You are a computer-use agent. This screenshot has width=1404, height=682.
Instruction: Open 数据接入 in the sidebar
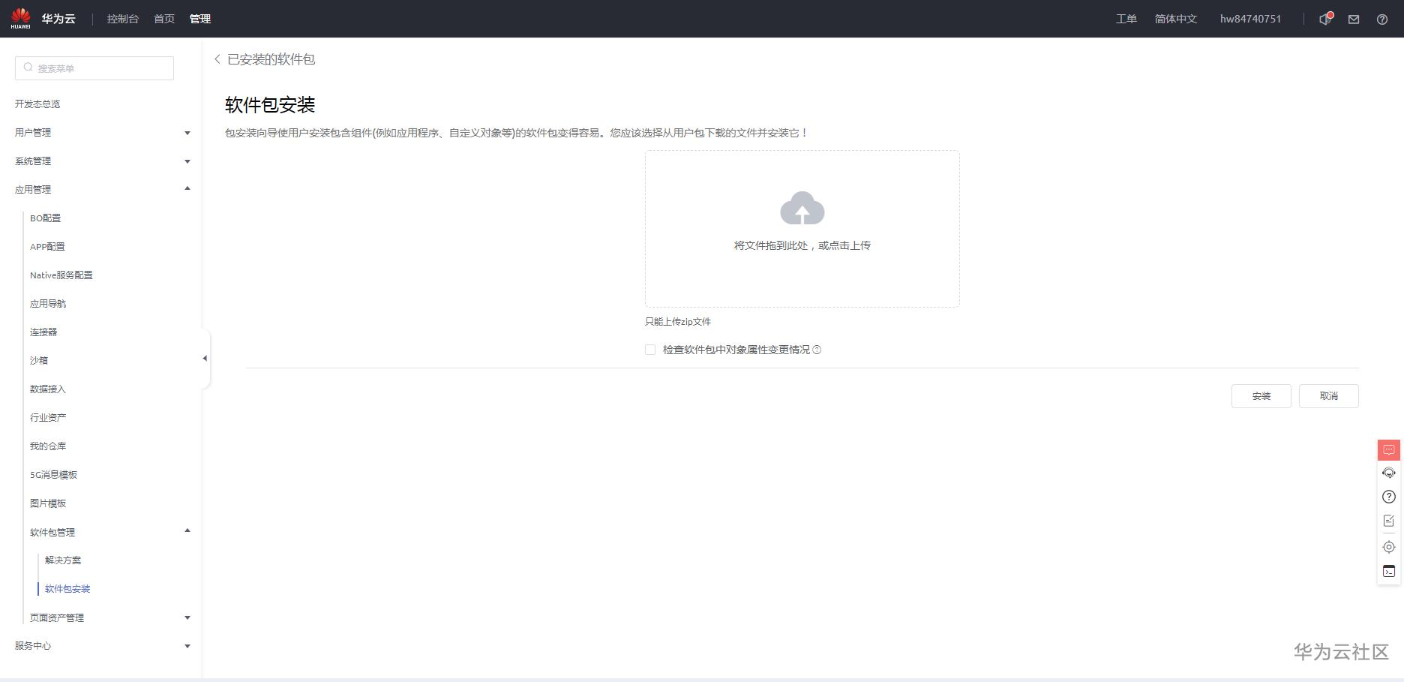tap(48, 389)
